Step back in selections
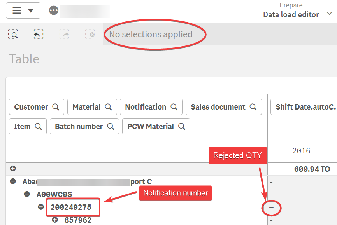This screenshot has height=225, width=337. coord(38,34)
